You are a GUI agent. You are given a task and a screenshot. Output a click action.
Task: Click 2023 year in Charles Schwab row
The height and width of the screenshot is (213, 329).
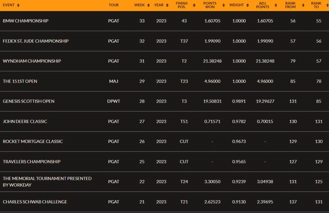pos(161,202)
